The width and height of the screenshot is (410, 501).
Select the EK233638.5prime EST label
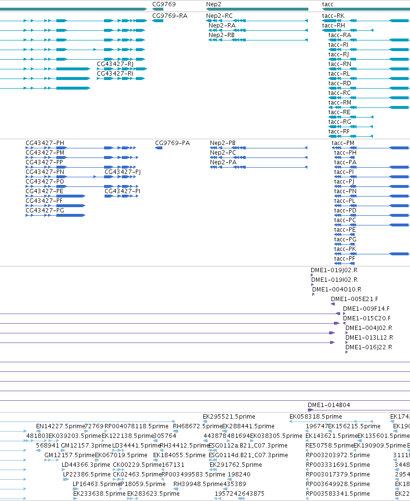(99, 493)
